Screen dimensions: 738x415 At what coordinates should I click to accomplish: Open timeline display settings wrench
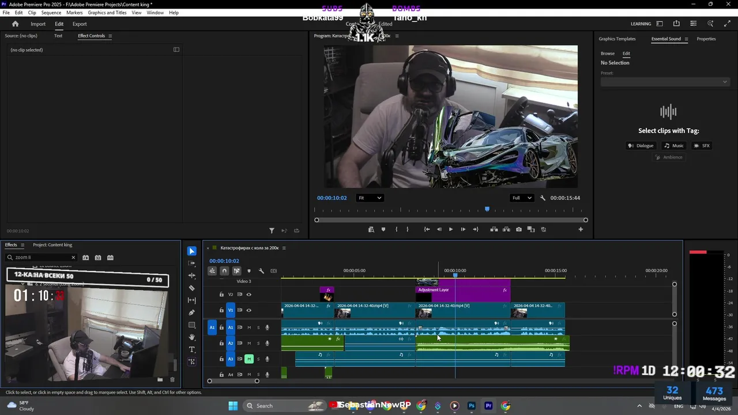261,271
